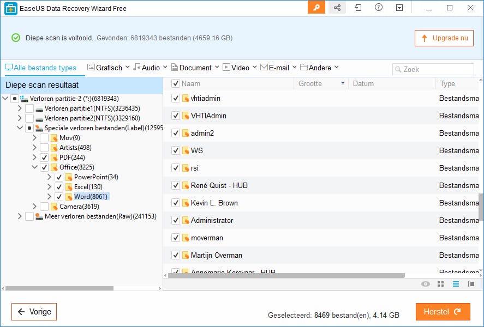The image size is (484, 327).
Task: Uncheck the René Quist - HUB checkbox
Action: (x=176, y=185)
